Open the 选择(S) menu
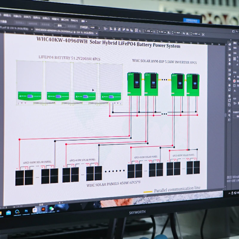Screen dimensions: 239x239 (x=37, y=18)
